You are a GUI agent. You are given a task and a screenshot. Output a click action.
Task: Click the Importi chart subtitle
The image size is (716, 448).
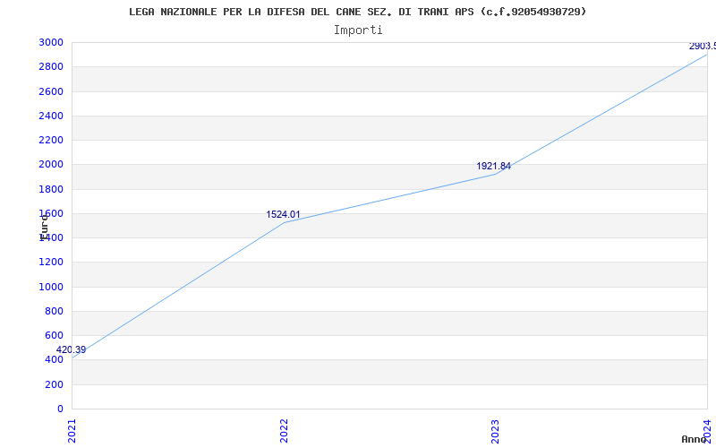point(358,30)
